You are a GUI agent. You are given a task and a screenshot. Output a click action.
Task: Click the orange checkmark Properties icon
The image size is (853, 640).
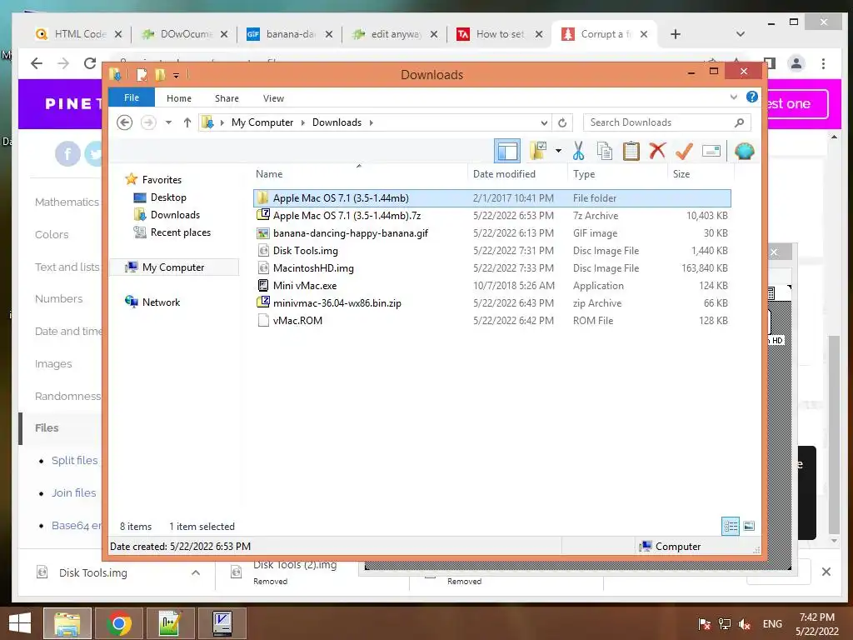click(684, 151)
